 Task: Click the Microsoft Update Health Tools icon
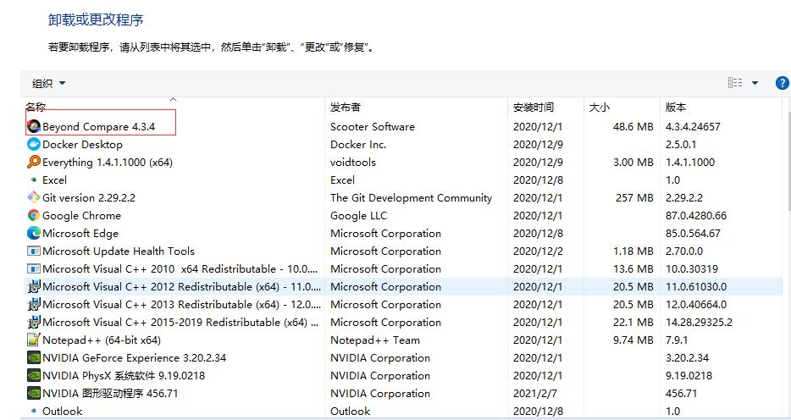click(34, 251)
